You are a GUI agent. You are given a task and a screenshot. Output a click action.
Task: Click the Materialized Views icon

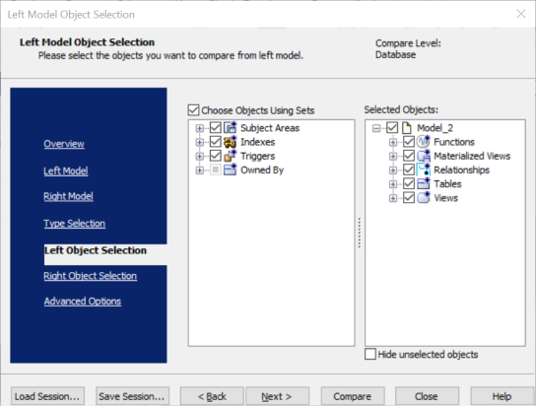tap(424, 156)
